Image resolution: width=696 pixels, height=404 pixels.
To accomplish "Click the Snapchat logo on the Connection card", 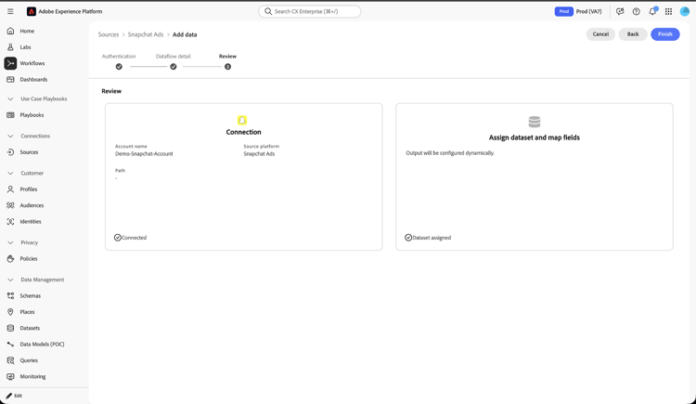I will click(x=242, y=120).
